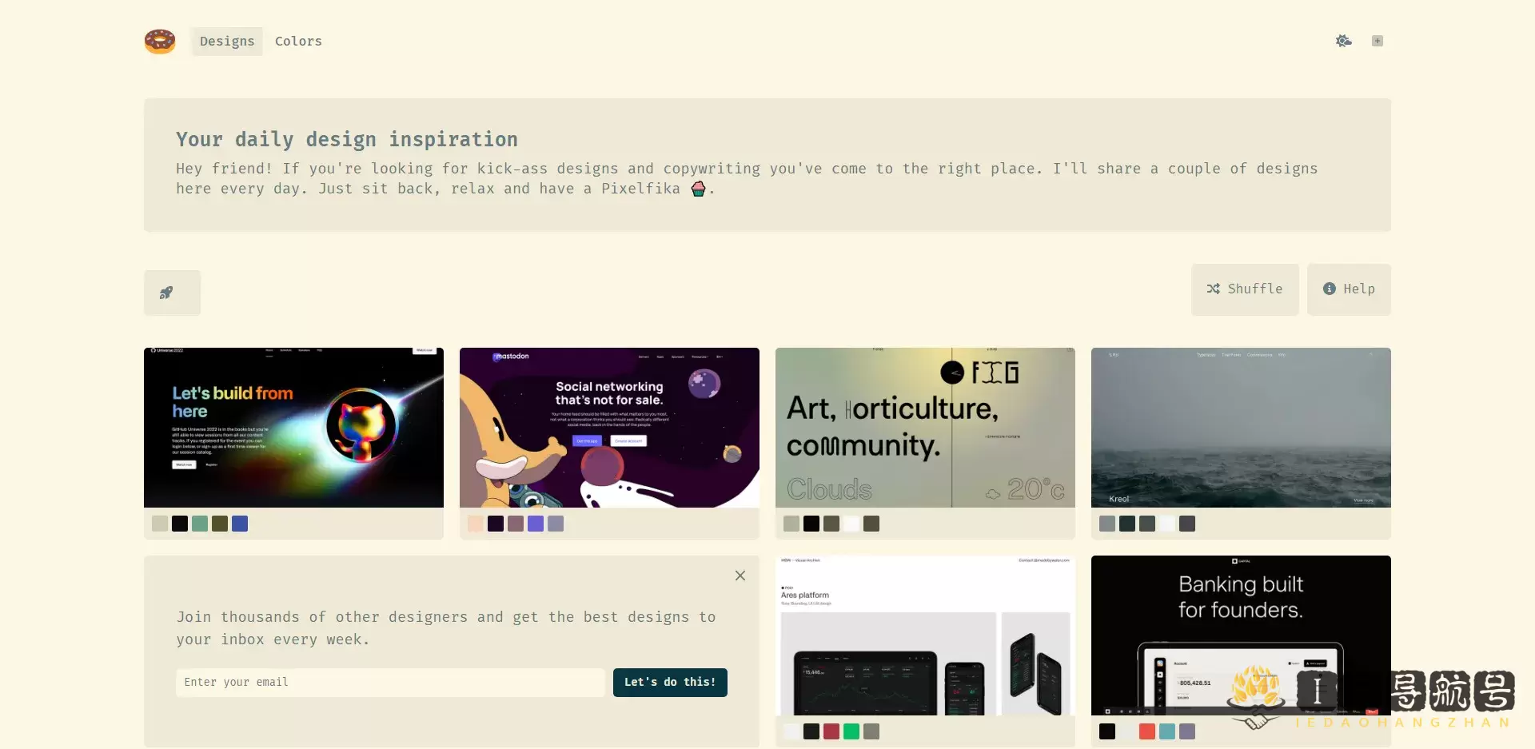Open the Art, Horticulture, community design
The height and width of the screenshot is (749, 1535).
pos(925,428)
